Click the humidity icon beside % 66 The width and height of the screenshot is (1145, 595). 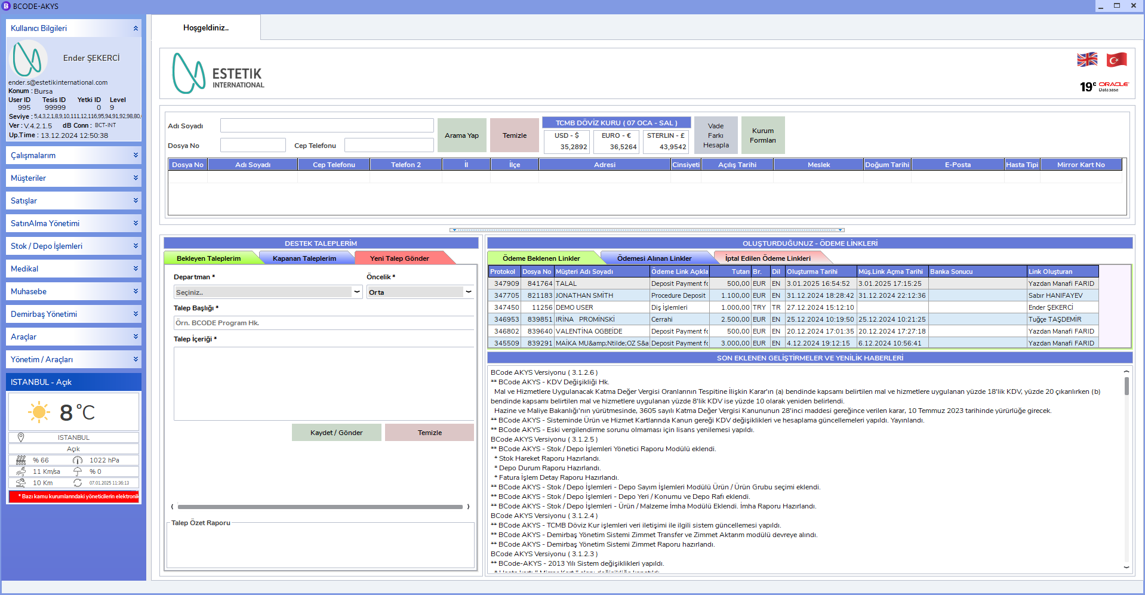click(x=21, y=460)
